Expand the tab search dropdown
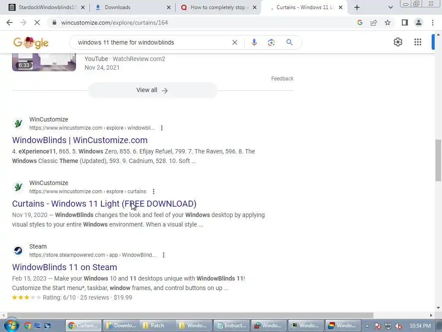This screenshot has width=442, height=332. (390, 7)
